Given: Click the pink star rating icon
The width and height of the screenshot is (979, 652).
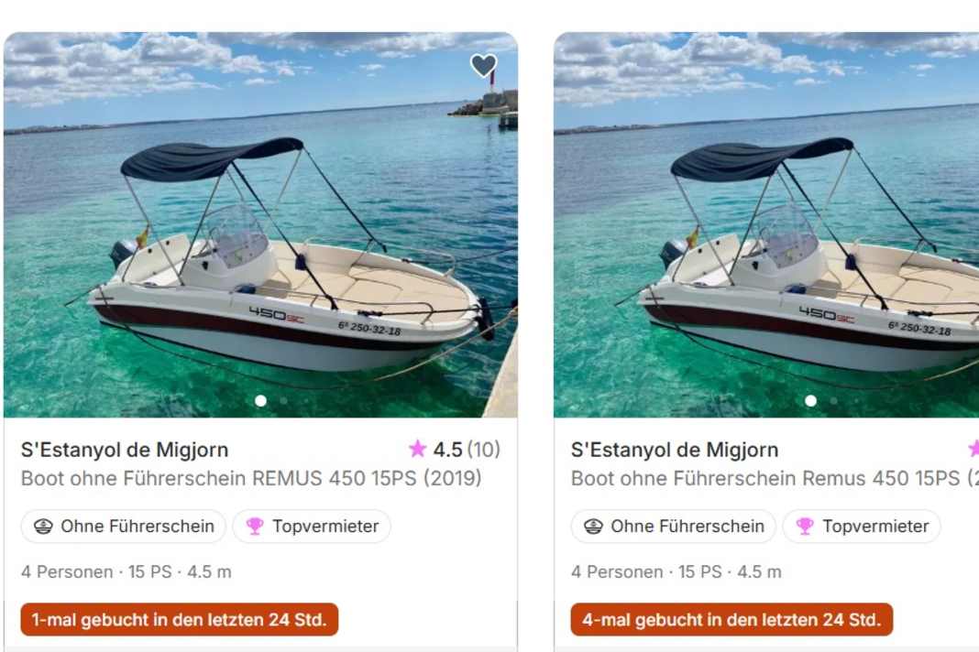Looking at the screenshot, I should (x=417, y=449).
